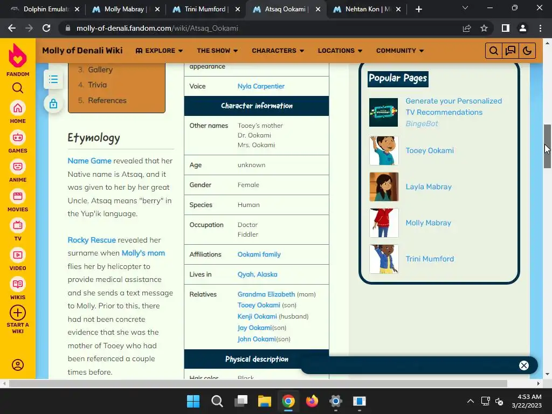Screen dimensions: 552x414
Task: Share this page icon in address bar
Action: point(467,28)
